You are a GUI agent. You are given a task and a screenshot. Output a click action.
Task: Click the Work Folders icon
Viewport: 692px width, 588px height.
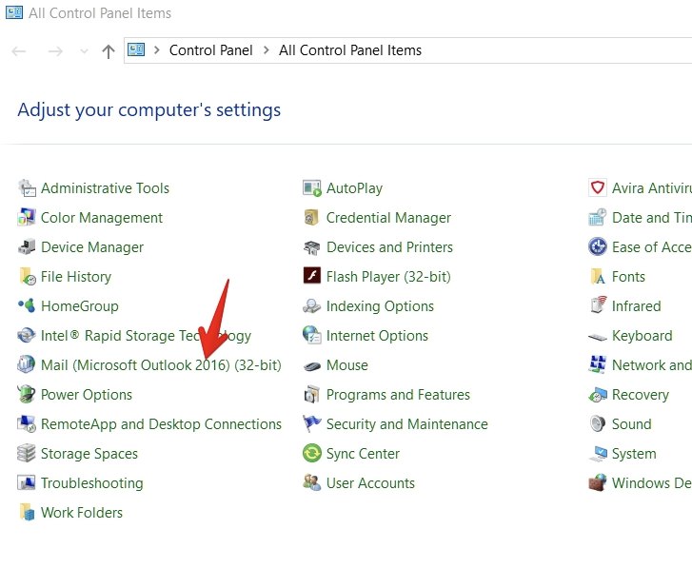27,512
